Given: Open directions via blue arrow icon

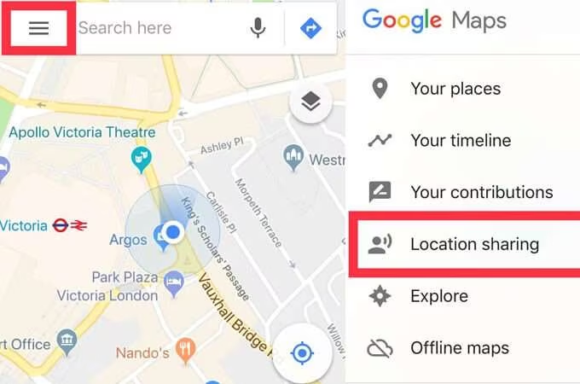Looking at the screenshot, I should [x=310, y=28].
